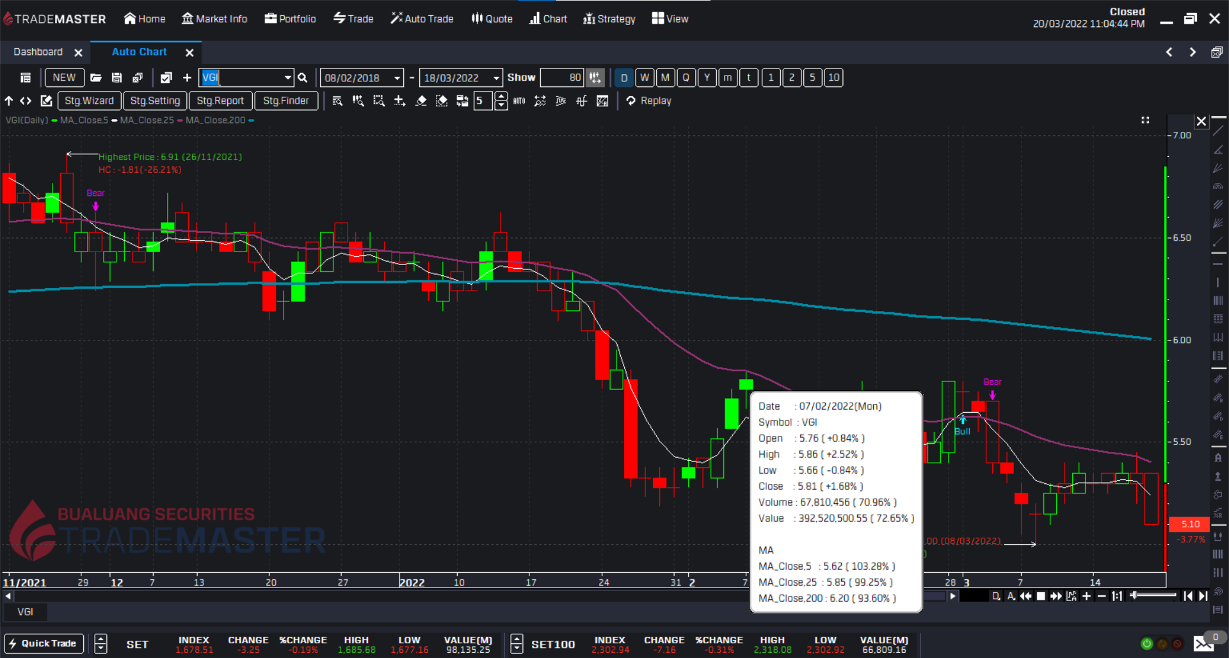Open the Auto Trade menu
This screenshot has width=1229, height=658.
pos(422,19)
